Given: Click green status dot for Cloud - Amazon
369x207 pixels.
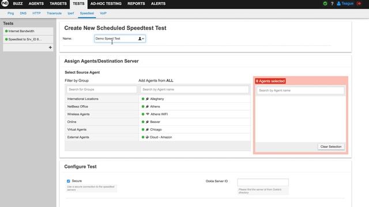Looking at the screenshot, I should (143, 137).
